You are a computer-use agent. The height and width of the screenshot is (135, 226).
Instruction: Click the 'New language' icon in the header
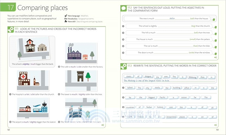[66, 16]
